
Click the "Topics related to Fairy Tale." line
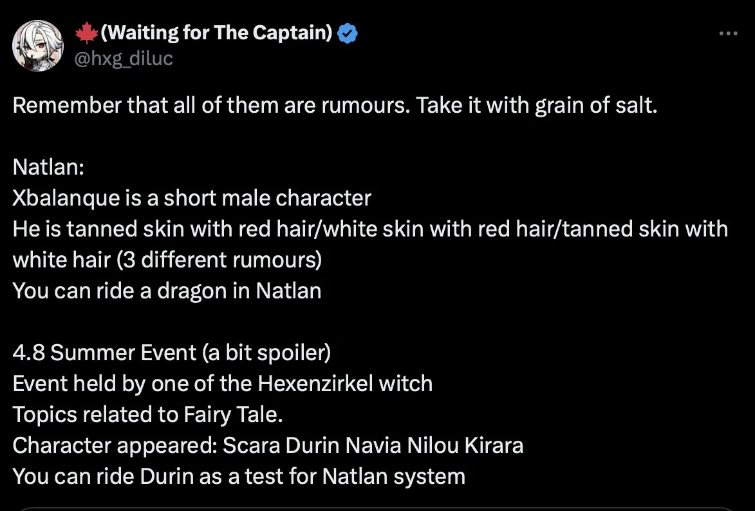point(147,415)
